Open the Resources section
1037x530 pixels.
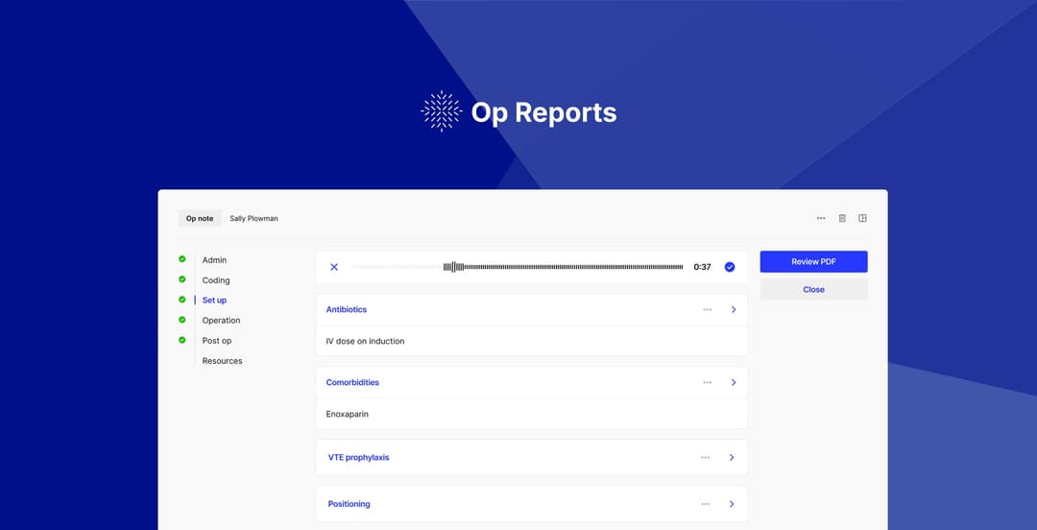(x=222, y=361)
